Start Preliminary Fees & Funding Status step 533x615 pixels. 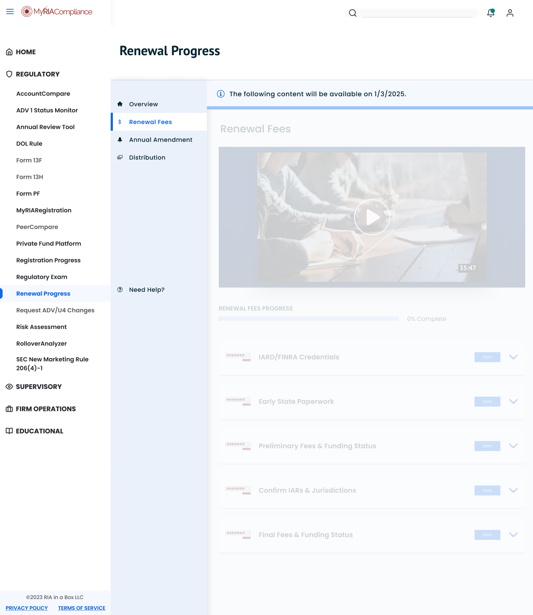tap(487, 446)
